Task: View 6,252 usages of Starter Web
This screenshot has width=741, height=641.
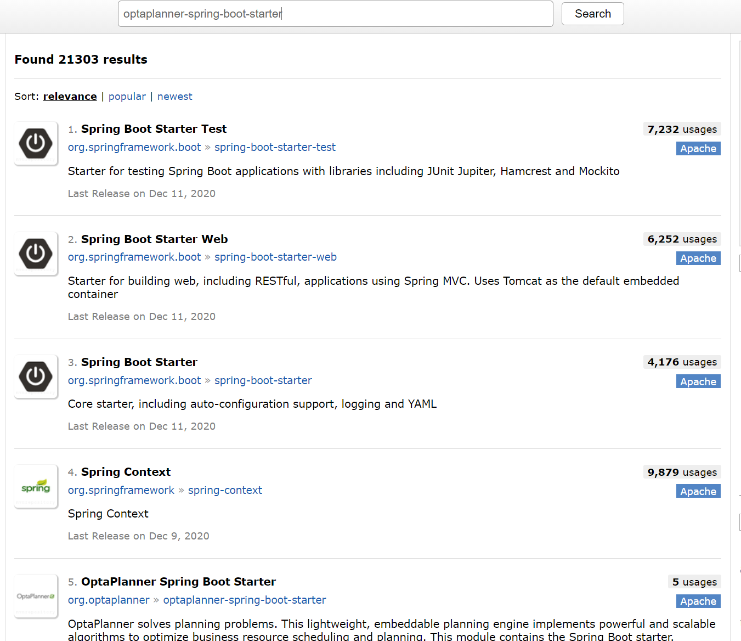Action: coord(682,239)
